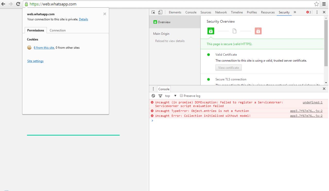Open the Network panel tab
The height and width of the screenshot is (191, 329).
(x=221, y=12)
